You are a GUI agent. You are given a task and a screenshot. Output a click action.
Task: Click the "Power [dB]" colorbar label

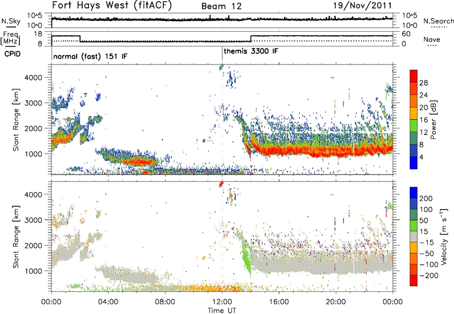point(433,120)
